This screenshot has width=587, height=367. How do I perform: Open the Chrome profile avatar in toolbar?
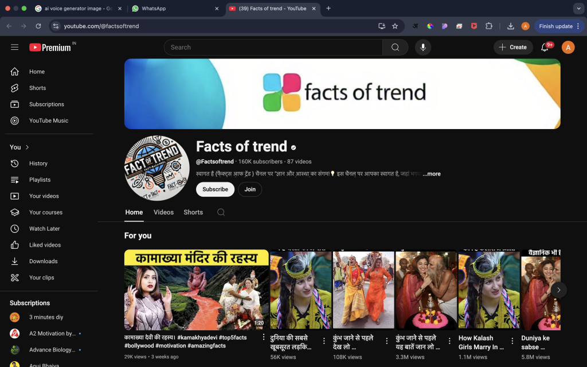coord(525,26)
